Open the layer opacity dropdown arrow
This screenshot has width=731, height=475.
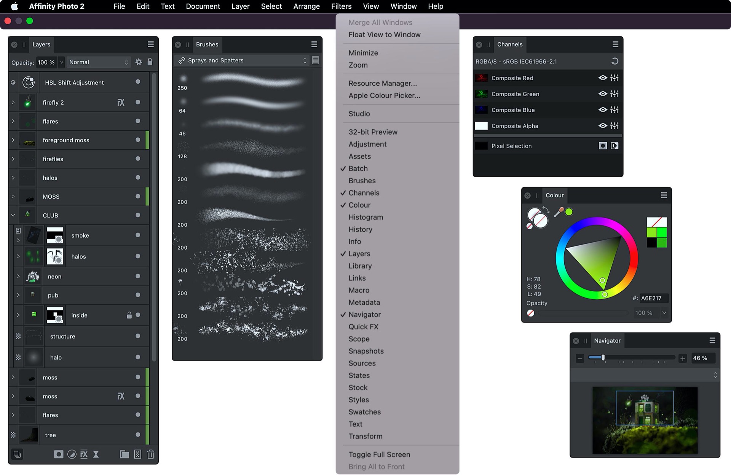[x=61, y=62]
